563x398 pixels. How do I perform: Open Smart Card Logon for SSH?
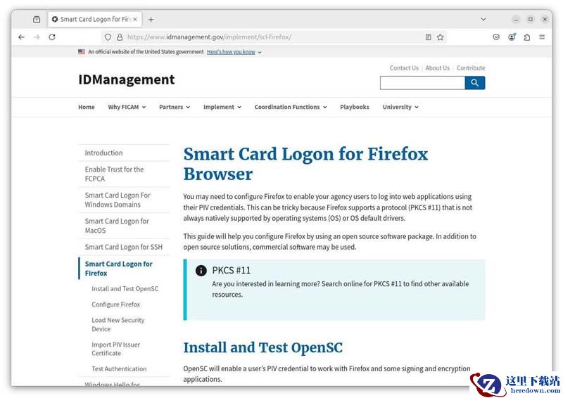coord(124,247)
